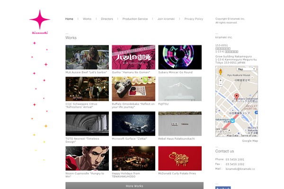284x189 pixels.
Task: Select Production Service in the navigation
Action: [x=135, y=19]
